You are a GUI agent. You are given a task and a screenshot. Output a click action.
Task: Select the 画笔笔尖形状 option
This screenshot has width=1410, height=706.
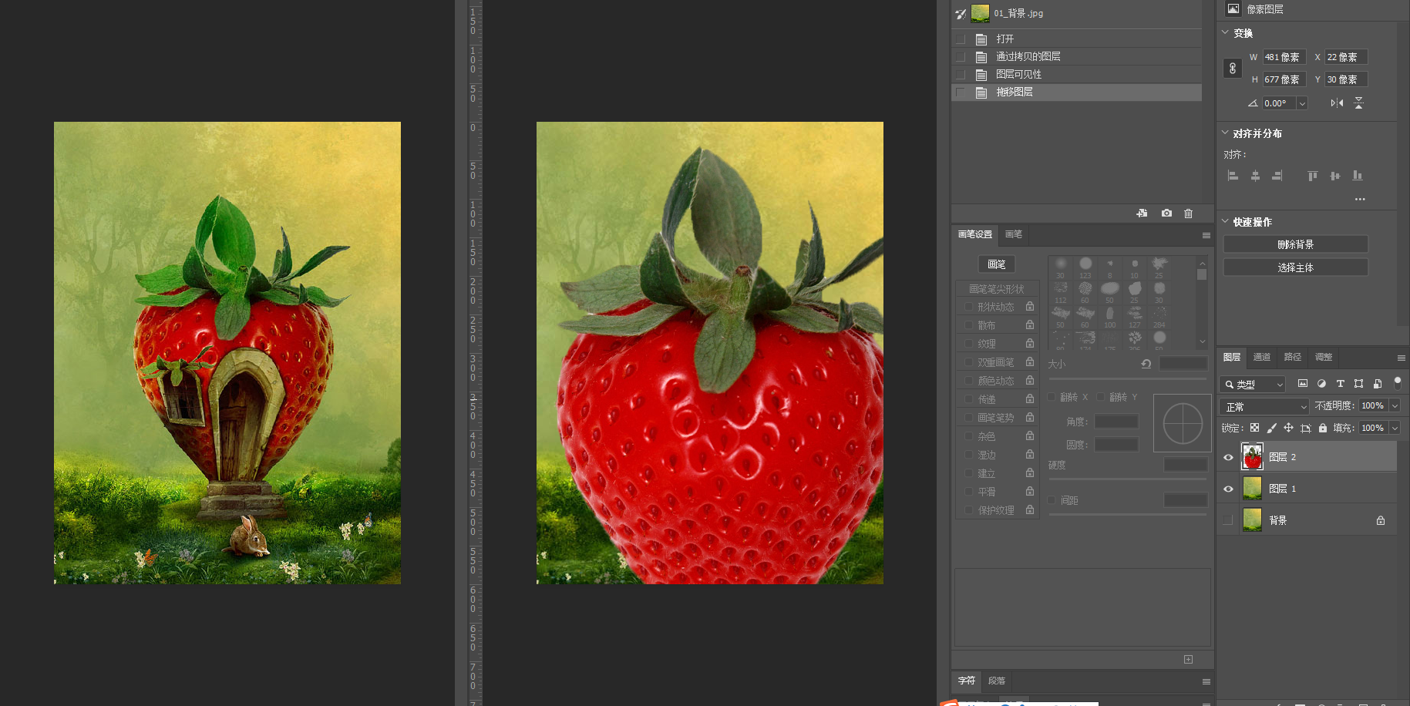(997, 289)
